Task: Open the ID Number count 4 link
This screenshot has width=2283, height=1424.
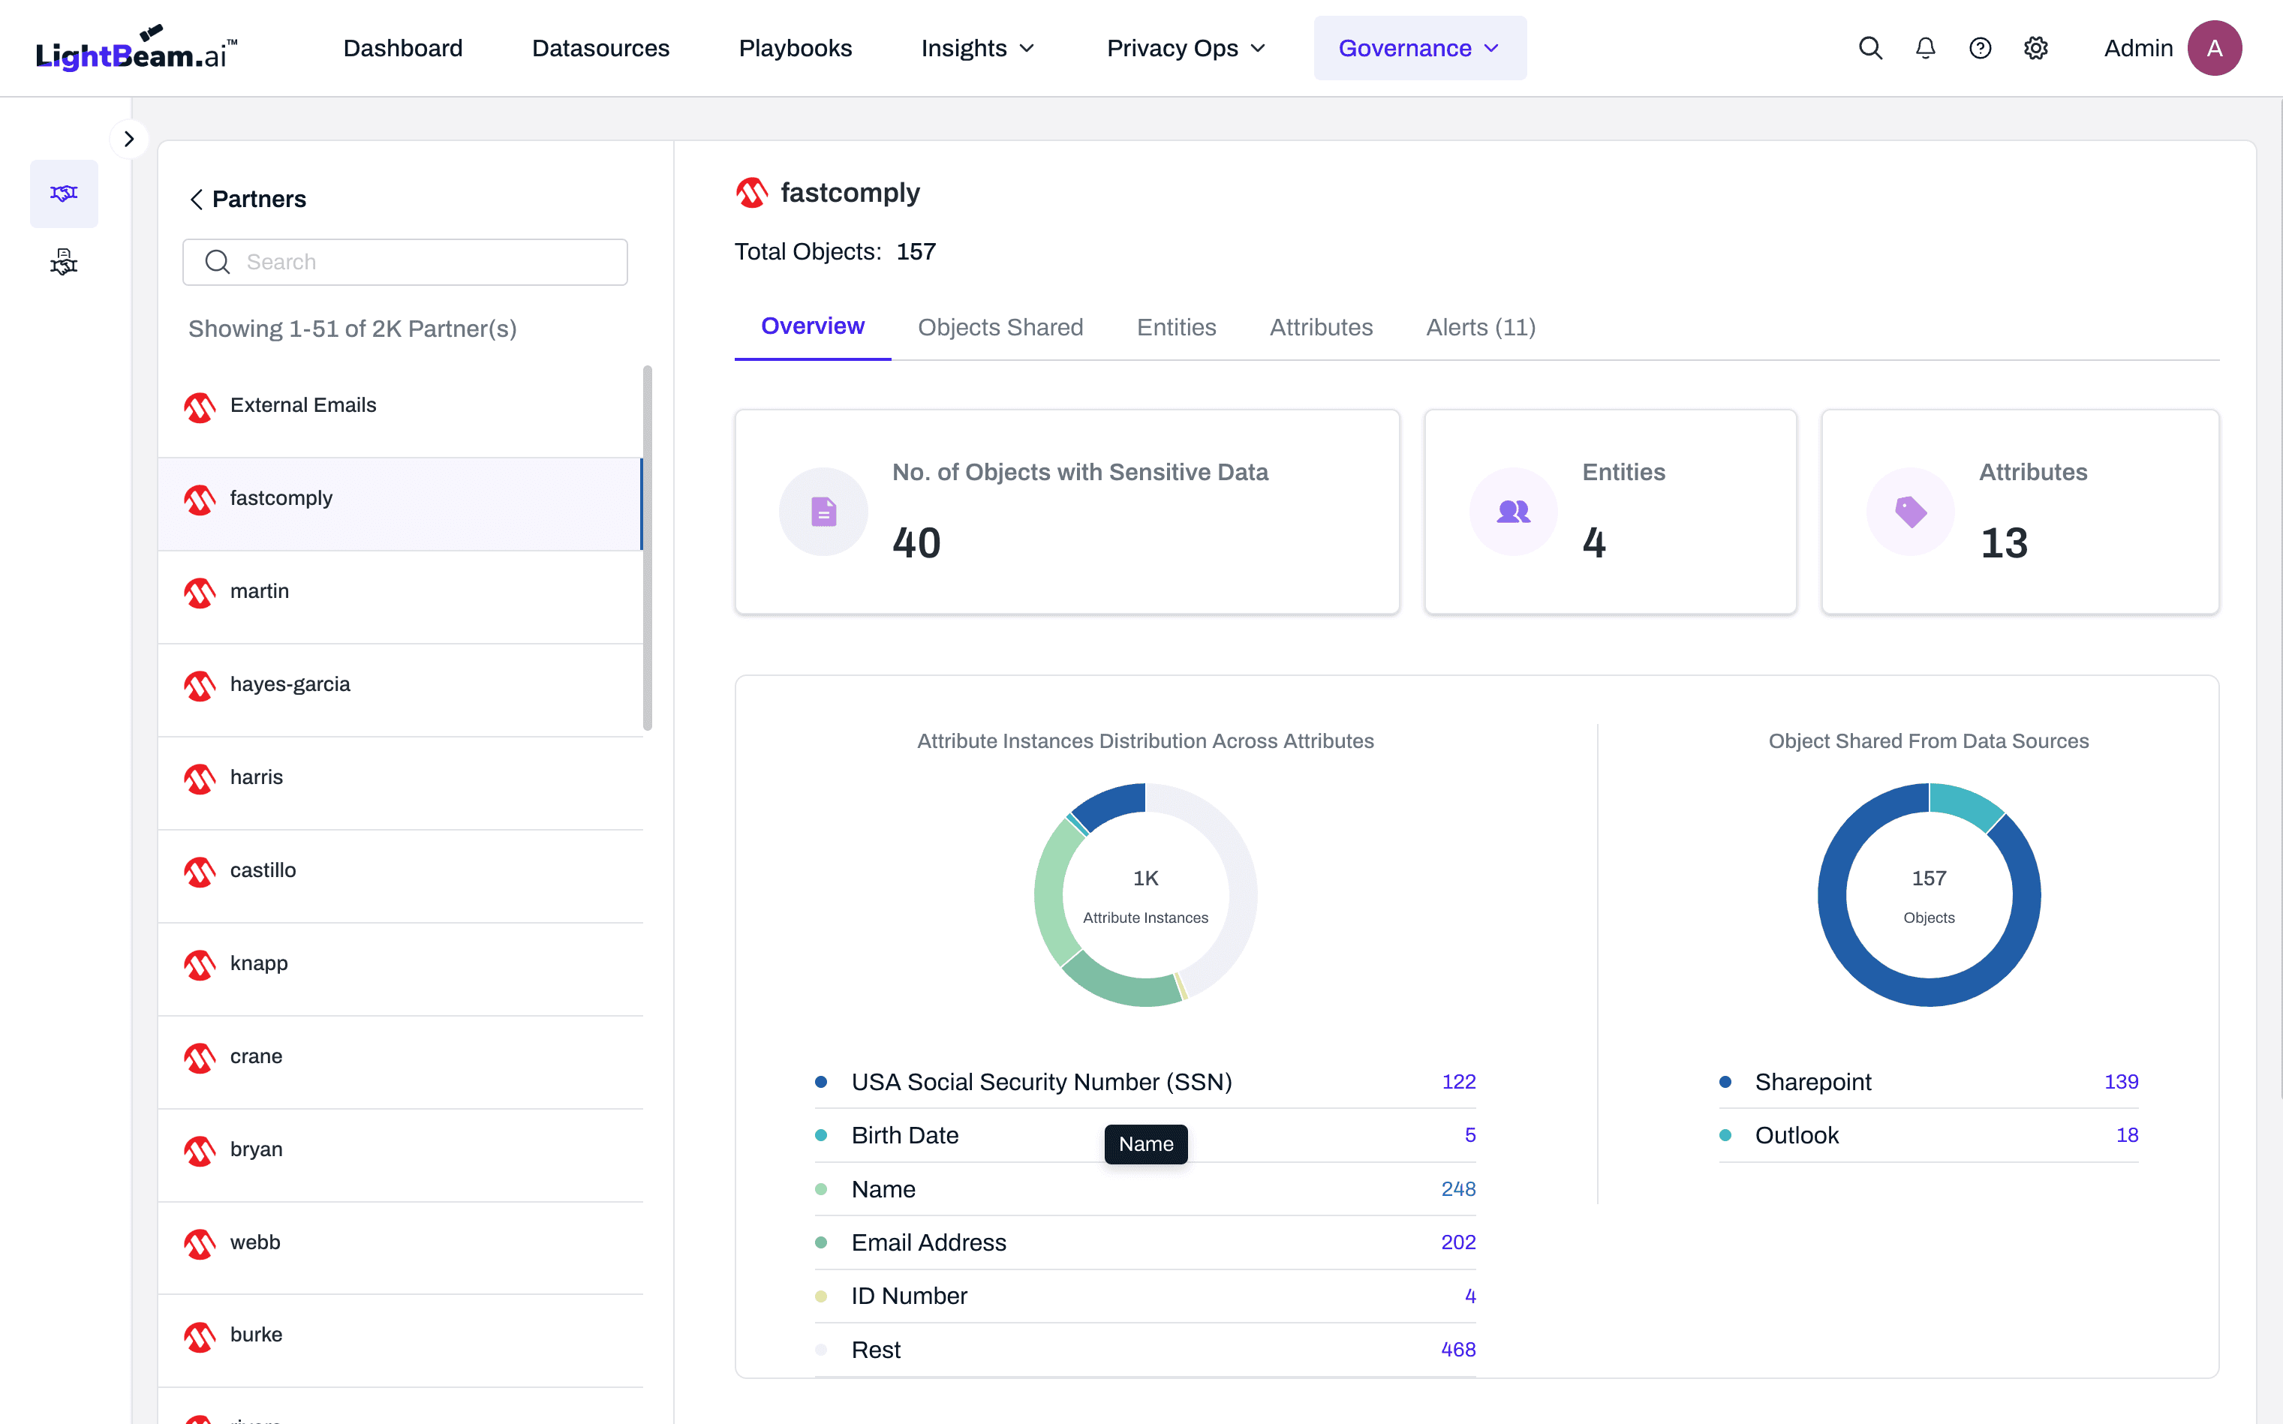Action: [1469, 1297]
